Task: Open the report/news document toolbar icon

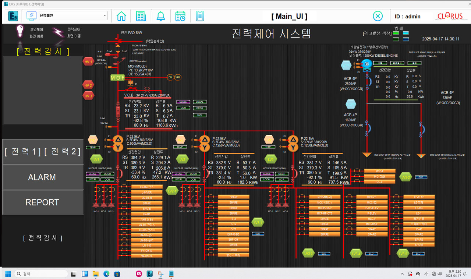Action: pyautogui.click(x=141, y=16)
